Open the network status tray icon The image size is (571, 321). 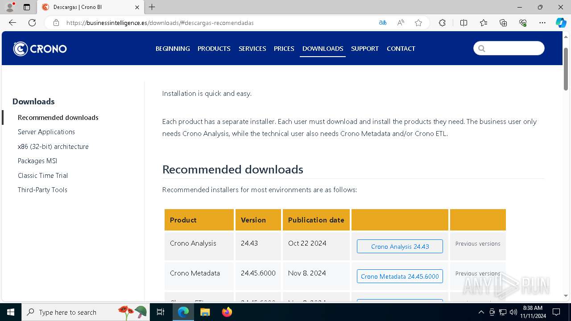(x=503, y=312)
